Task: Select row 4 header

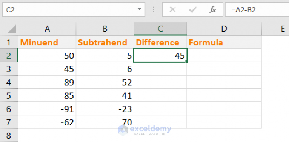Action: (9, 82)
